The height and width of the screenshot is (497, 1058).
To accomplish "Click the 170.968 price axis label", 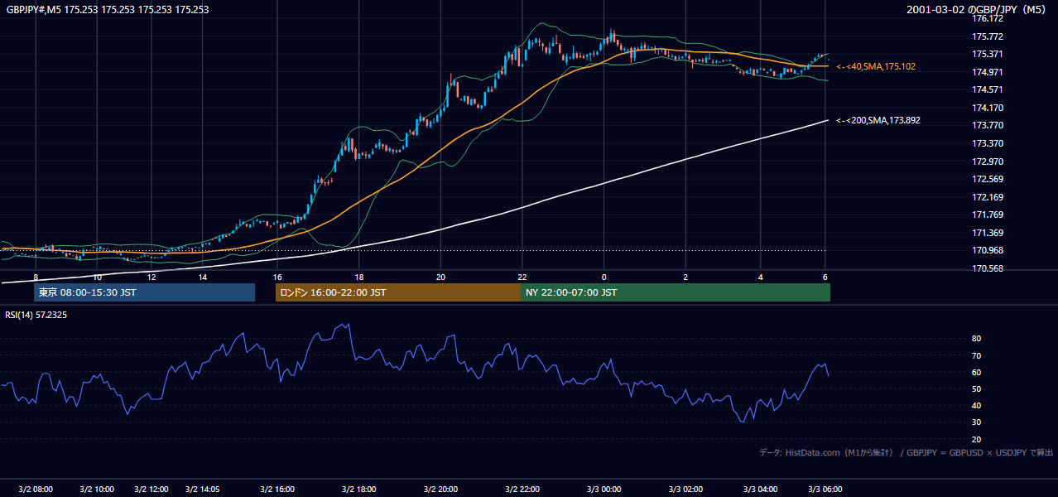I will 987,251.
